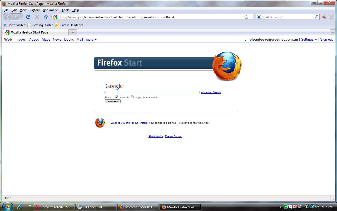Open the network connection tray icon
Screen dimensions: 337x211
click(x=312, y=207)
